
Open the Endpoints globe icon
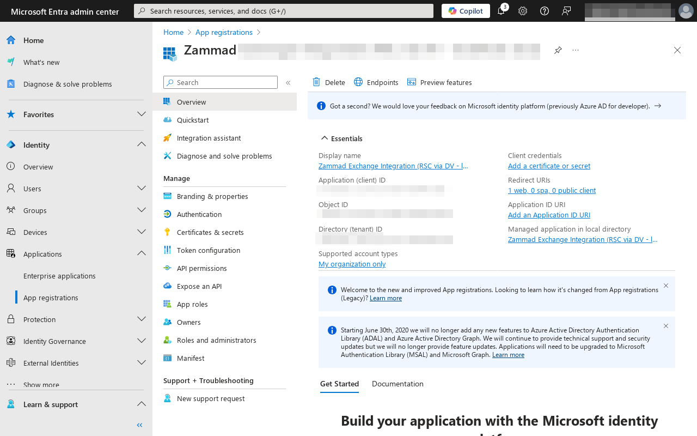tap(358, 82)
